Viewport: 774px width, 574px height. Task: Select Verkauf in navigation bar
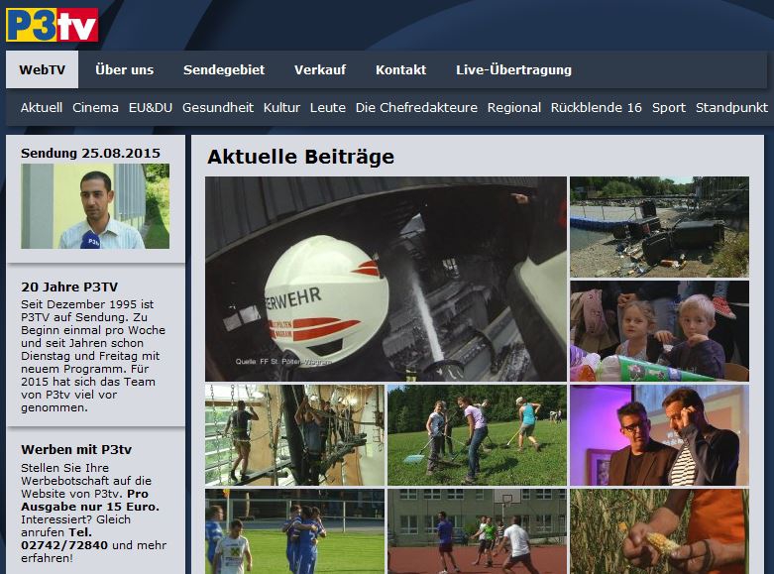point(319,70)
